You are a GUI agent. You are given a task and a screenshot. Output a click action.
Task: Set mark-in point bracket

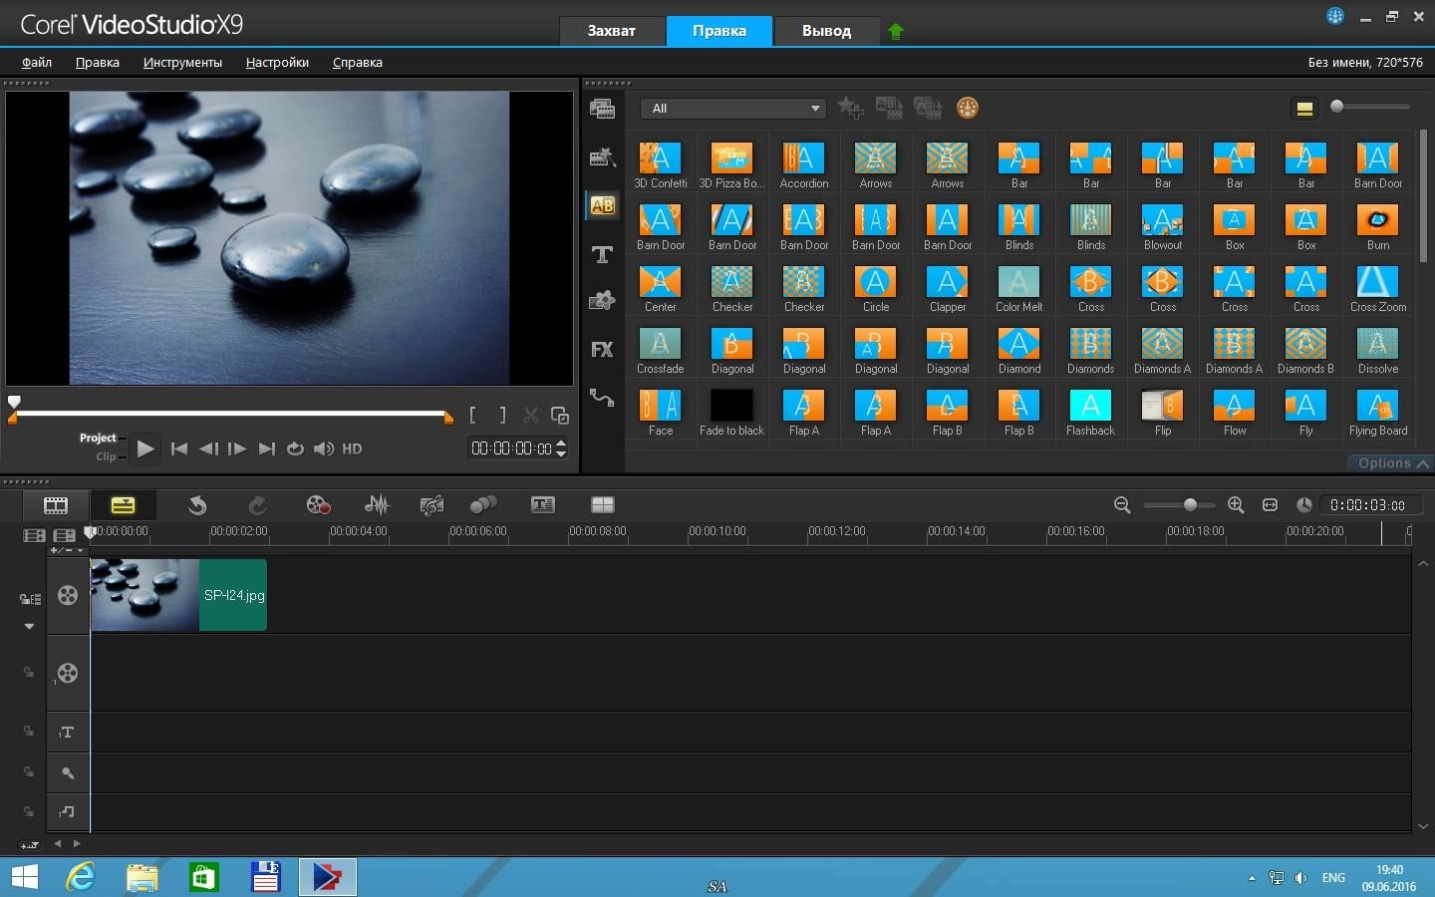pos(473,415)
